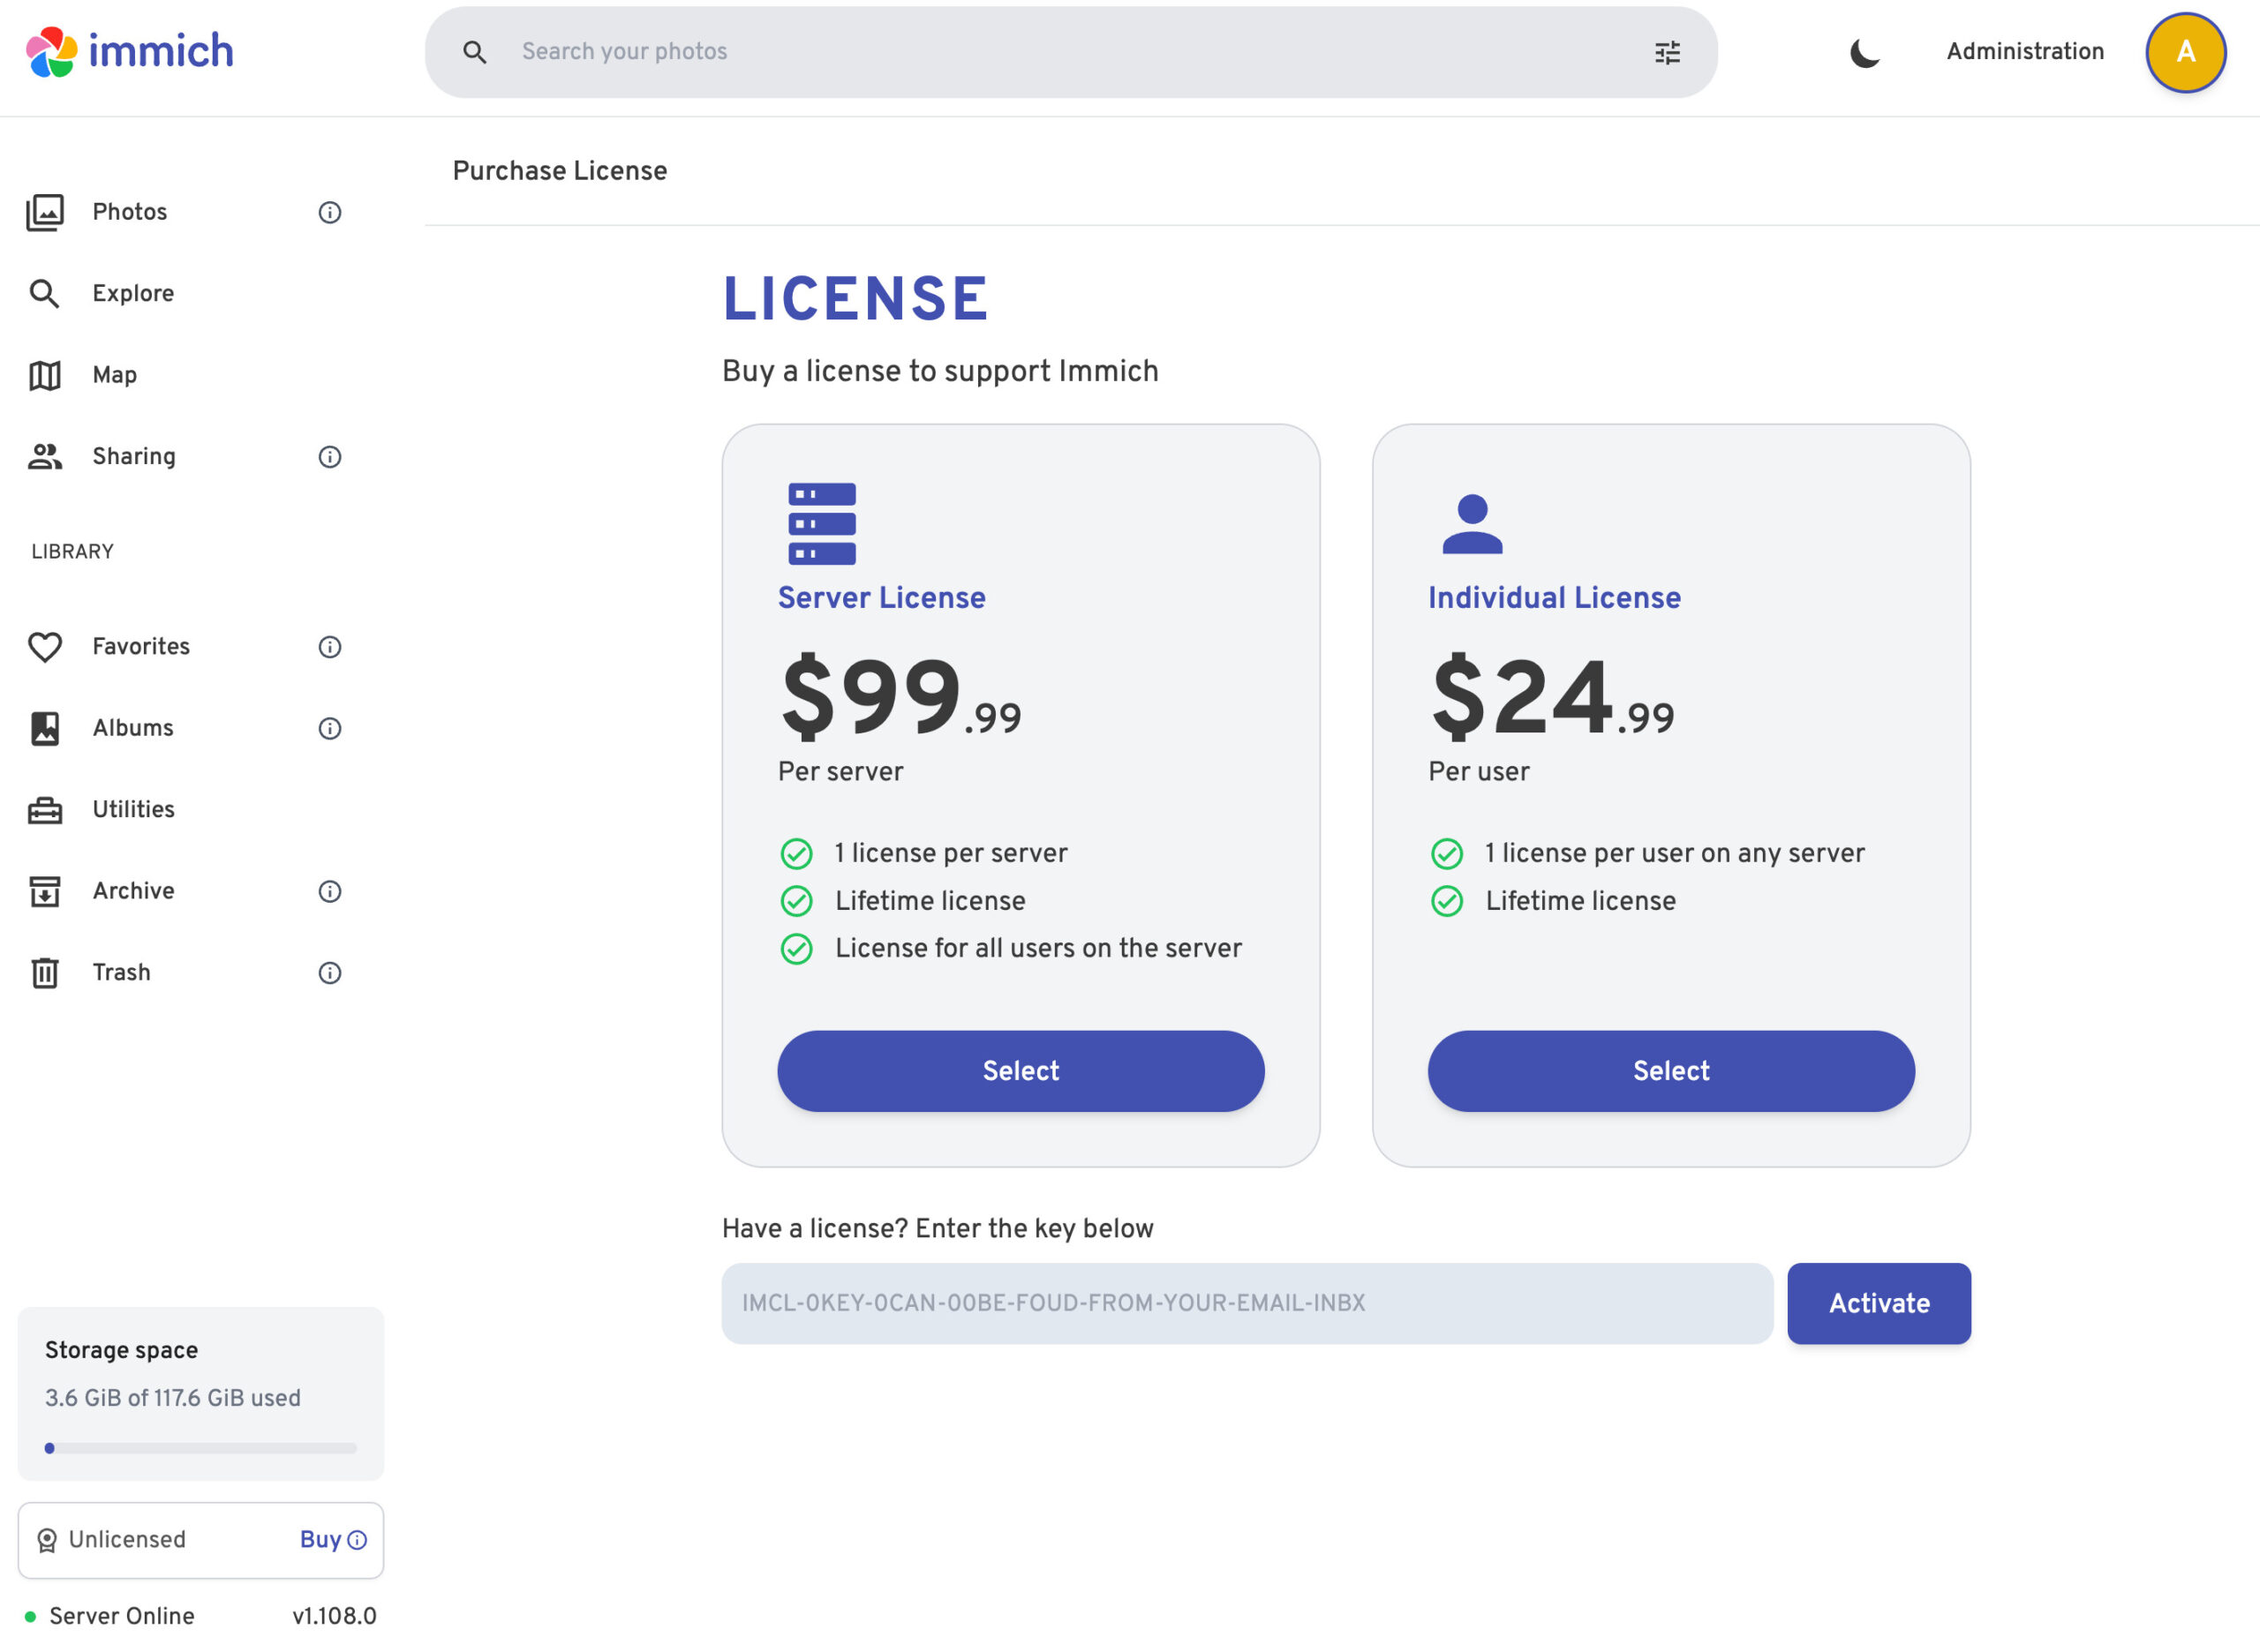The image size is (2260, 1652).
Task: Click the 'Unlicensed' status text
Action: (127, 1540)
